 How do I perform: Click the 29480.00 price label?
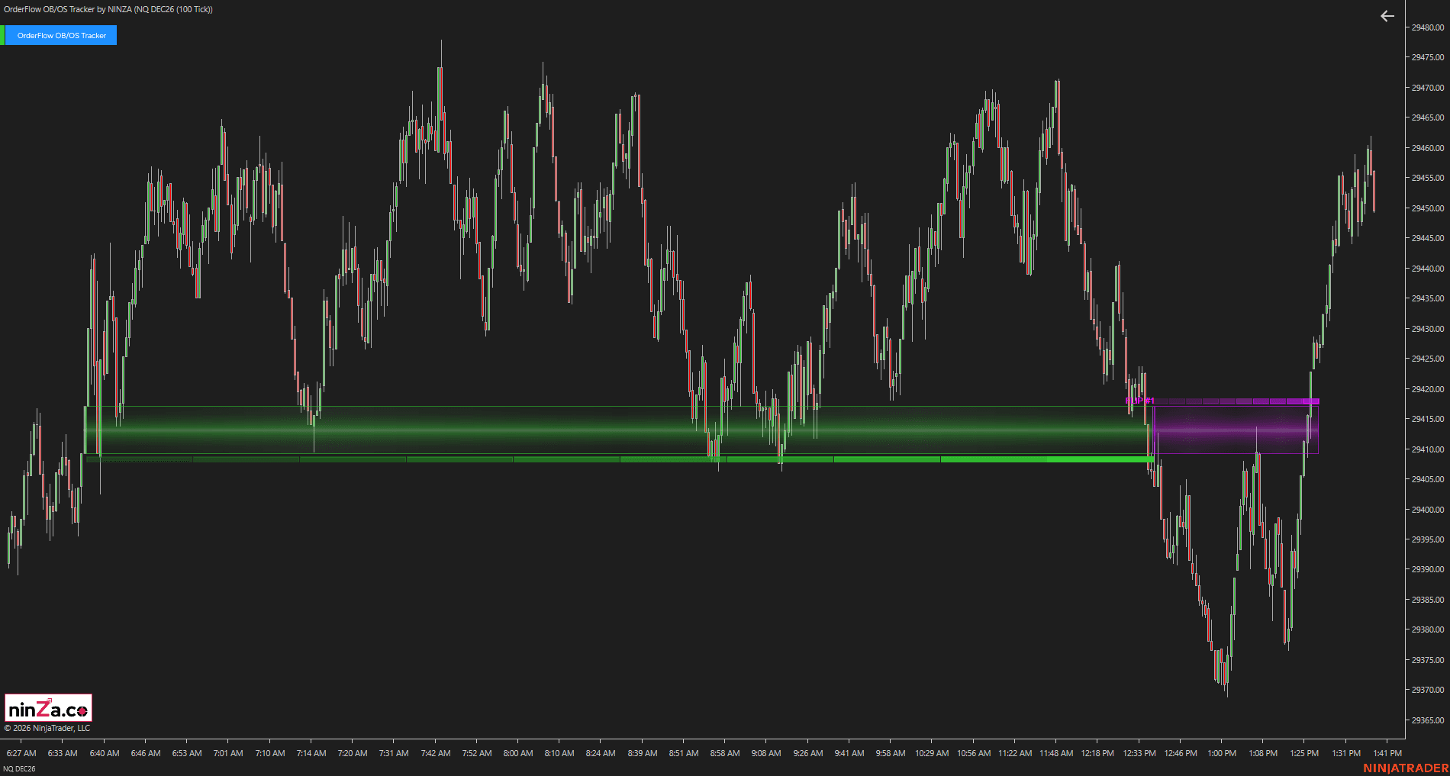[x=1427, y=27]
